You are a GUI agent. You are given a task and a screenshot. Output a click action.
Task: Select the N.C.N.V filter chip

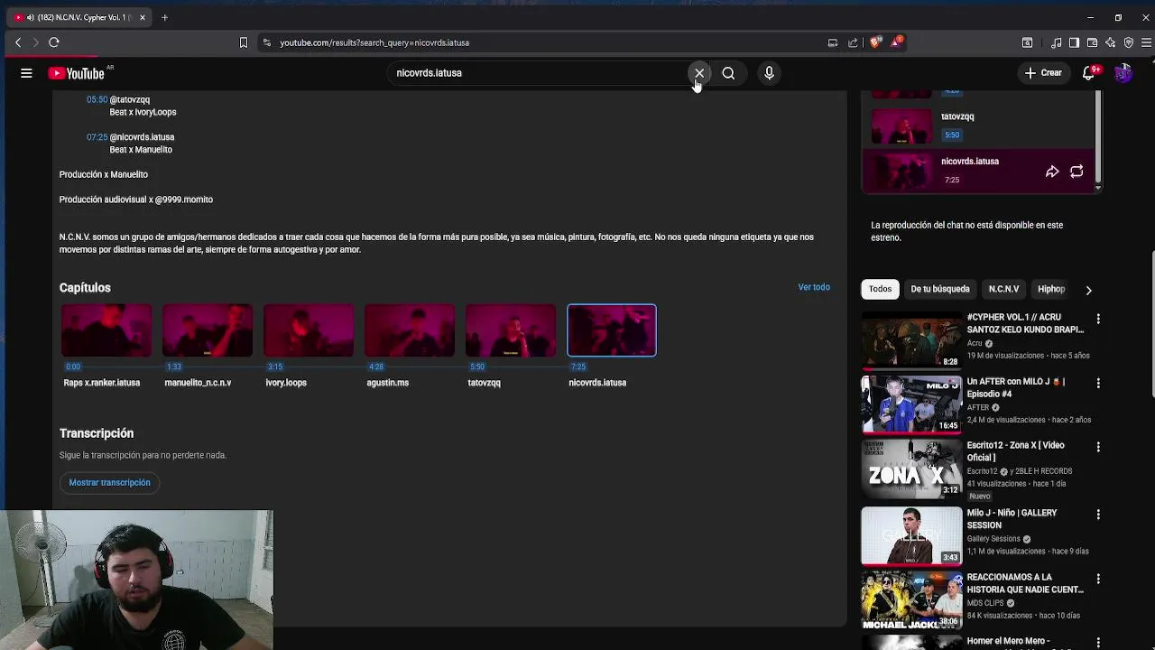[x=1003, y=289]
